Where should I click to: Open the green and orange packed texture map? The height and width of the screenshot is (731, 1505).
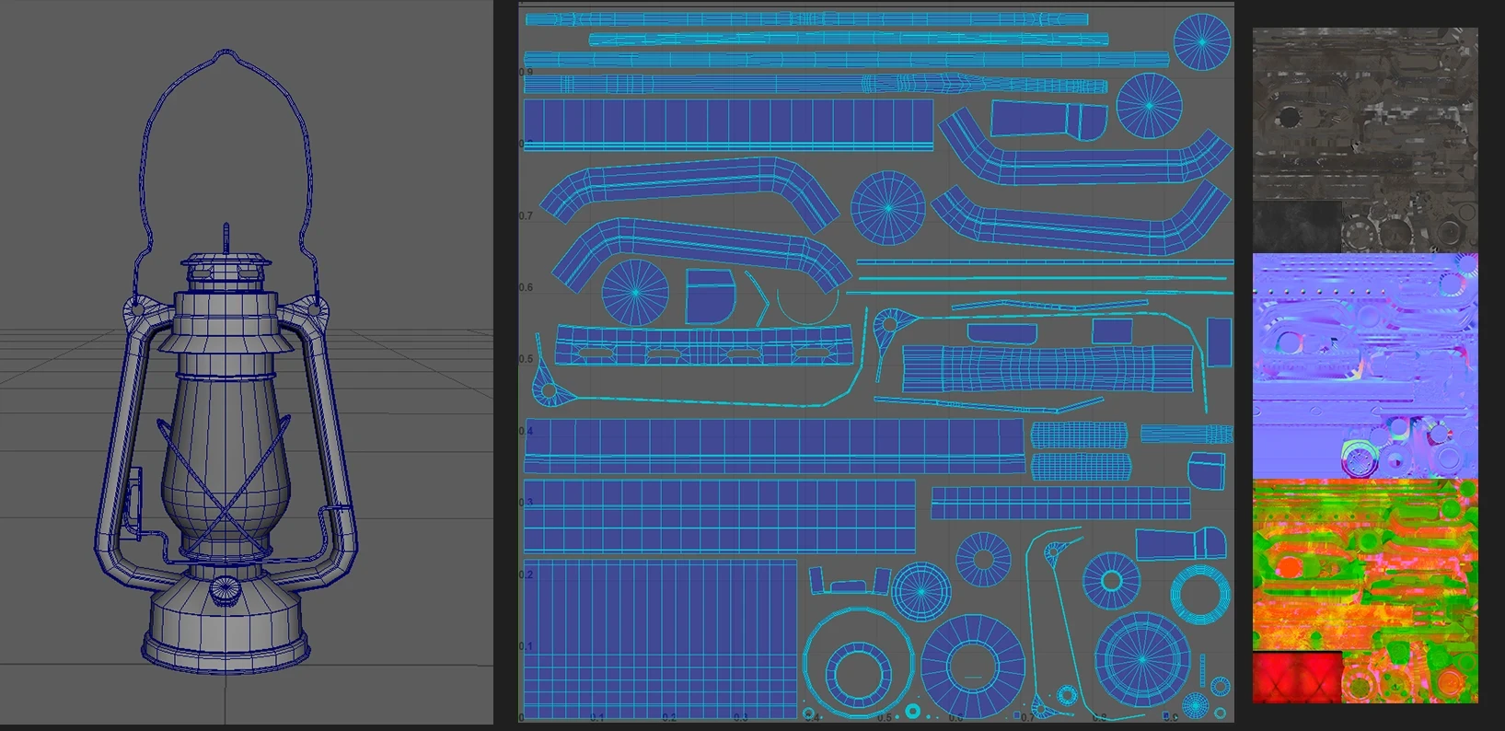click(x=1365, y=591)
